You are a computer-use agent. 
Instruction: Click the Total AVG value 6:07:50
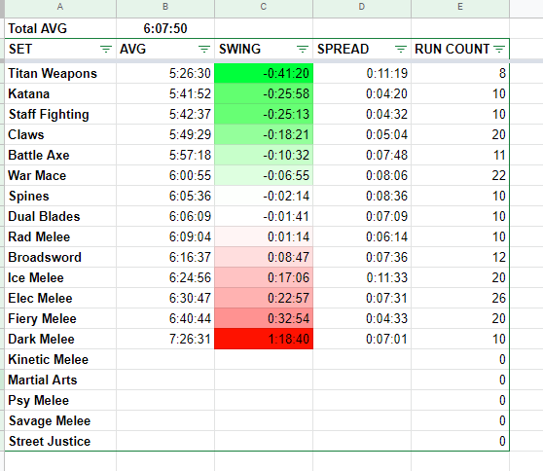[165, 28]
